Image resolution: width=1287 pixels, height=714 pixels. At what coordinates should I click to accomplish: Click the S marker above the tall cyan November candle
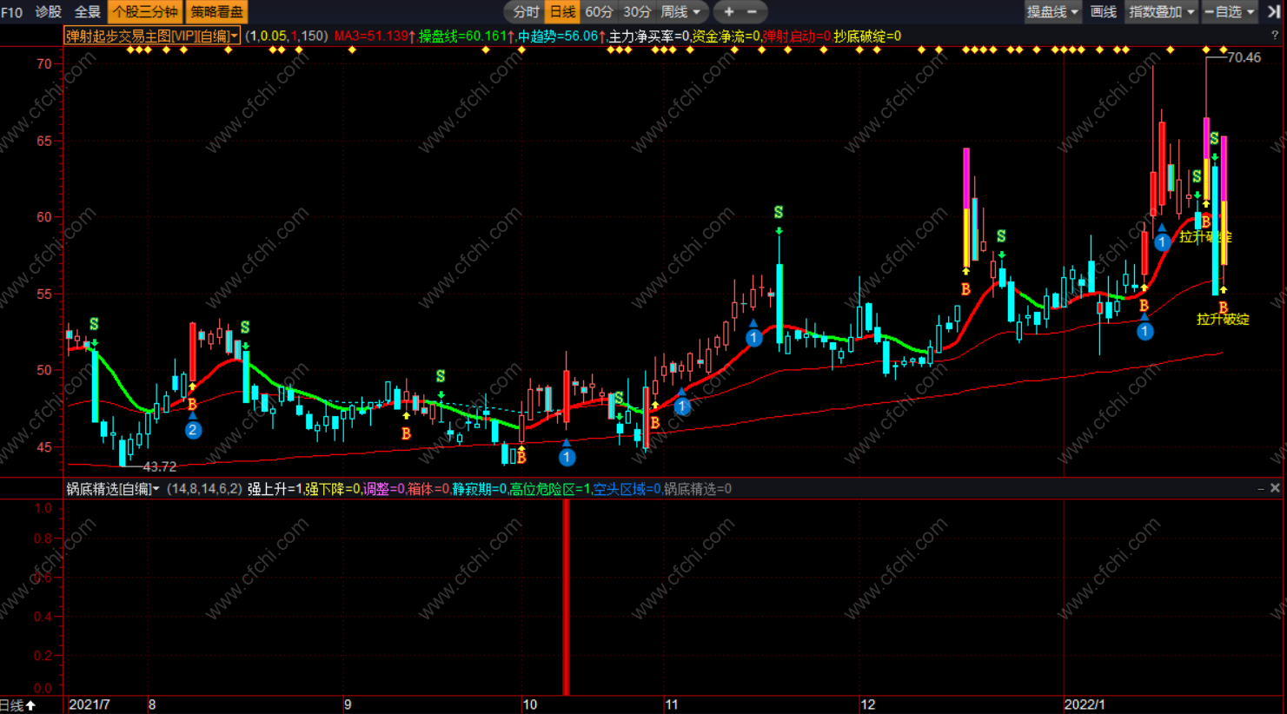[779, 212]
